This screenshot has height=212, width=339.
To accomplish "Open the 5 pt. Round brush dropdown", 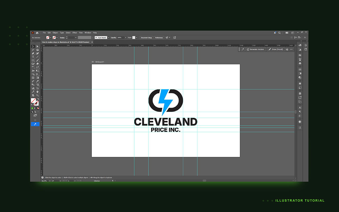I will tap(108, 38).
